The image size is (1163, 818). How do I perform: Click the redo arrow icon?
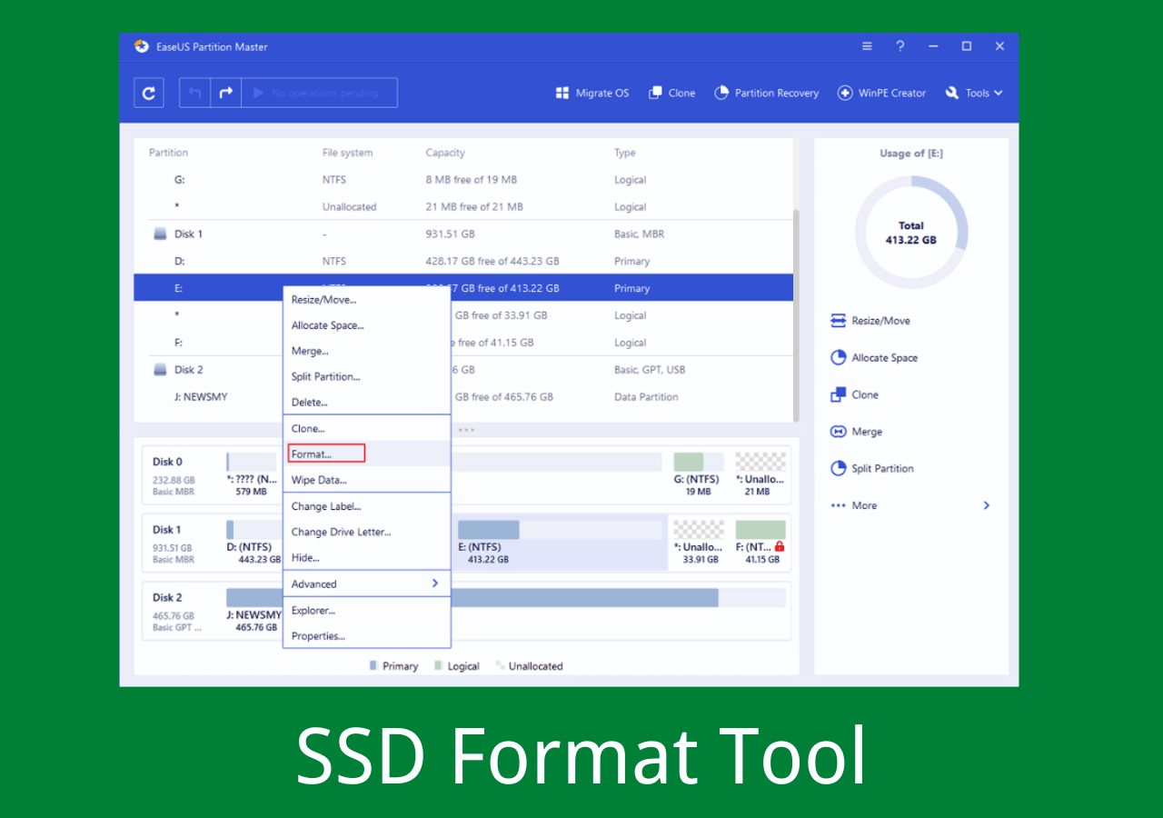point(226,93)
